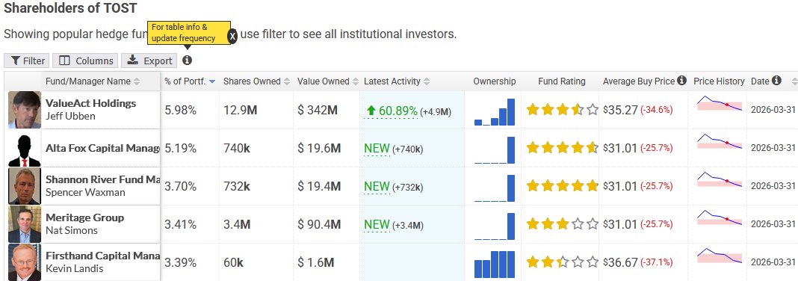Click Jeff Ubben's portrait photo
Viewport: 798px width, 281px height.
(25, 109)
